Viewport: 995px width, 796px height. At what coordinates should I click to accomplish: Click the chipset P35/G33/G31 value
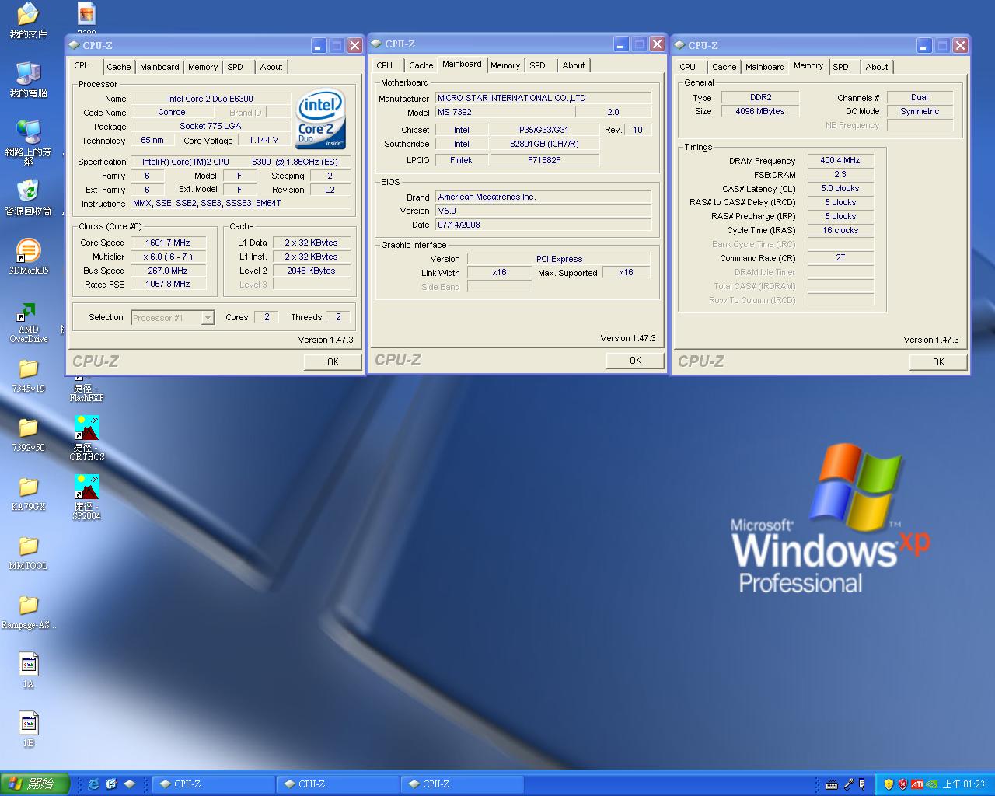click(x=544, y=130)
